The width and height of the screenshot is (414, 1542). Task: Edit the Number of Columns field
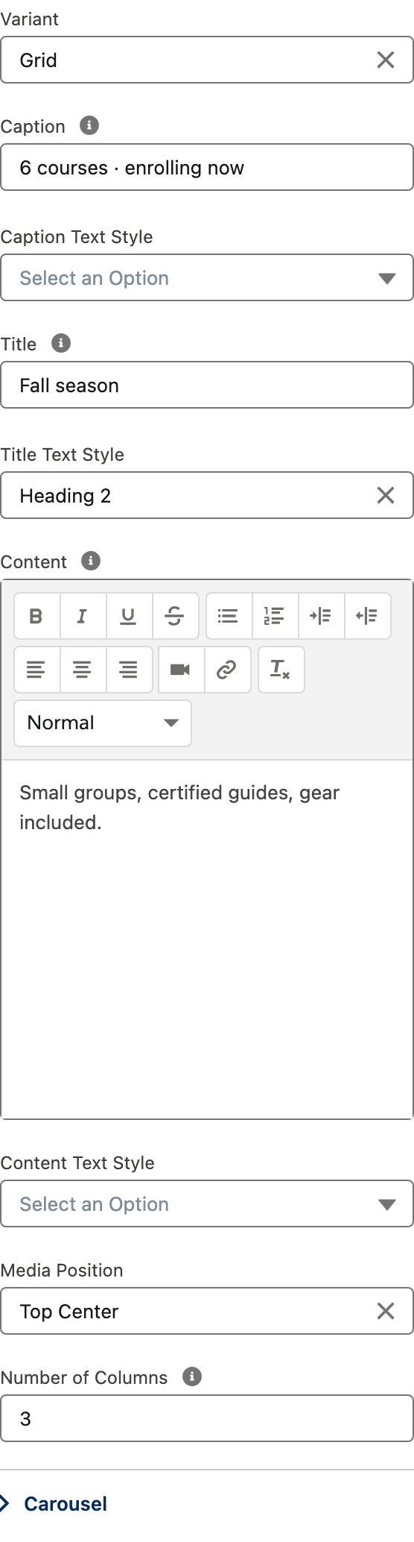point(207,1418)
